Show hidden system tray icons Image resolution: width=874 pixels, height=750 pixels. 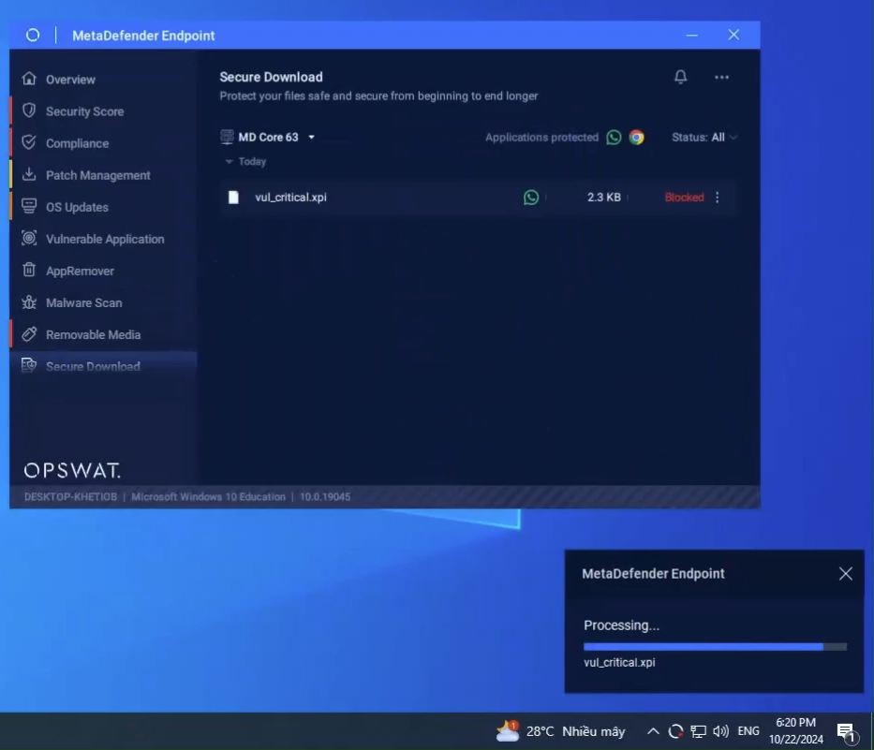click(653, 731)
